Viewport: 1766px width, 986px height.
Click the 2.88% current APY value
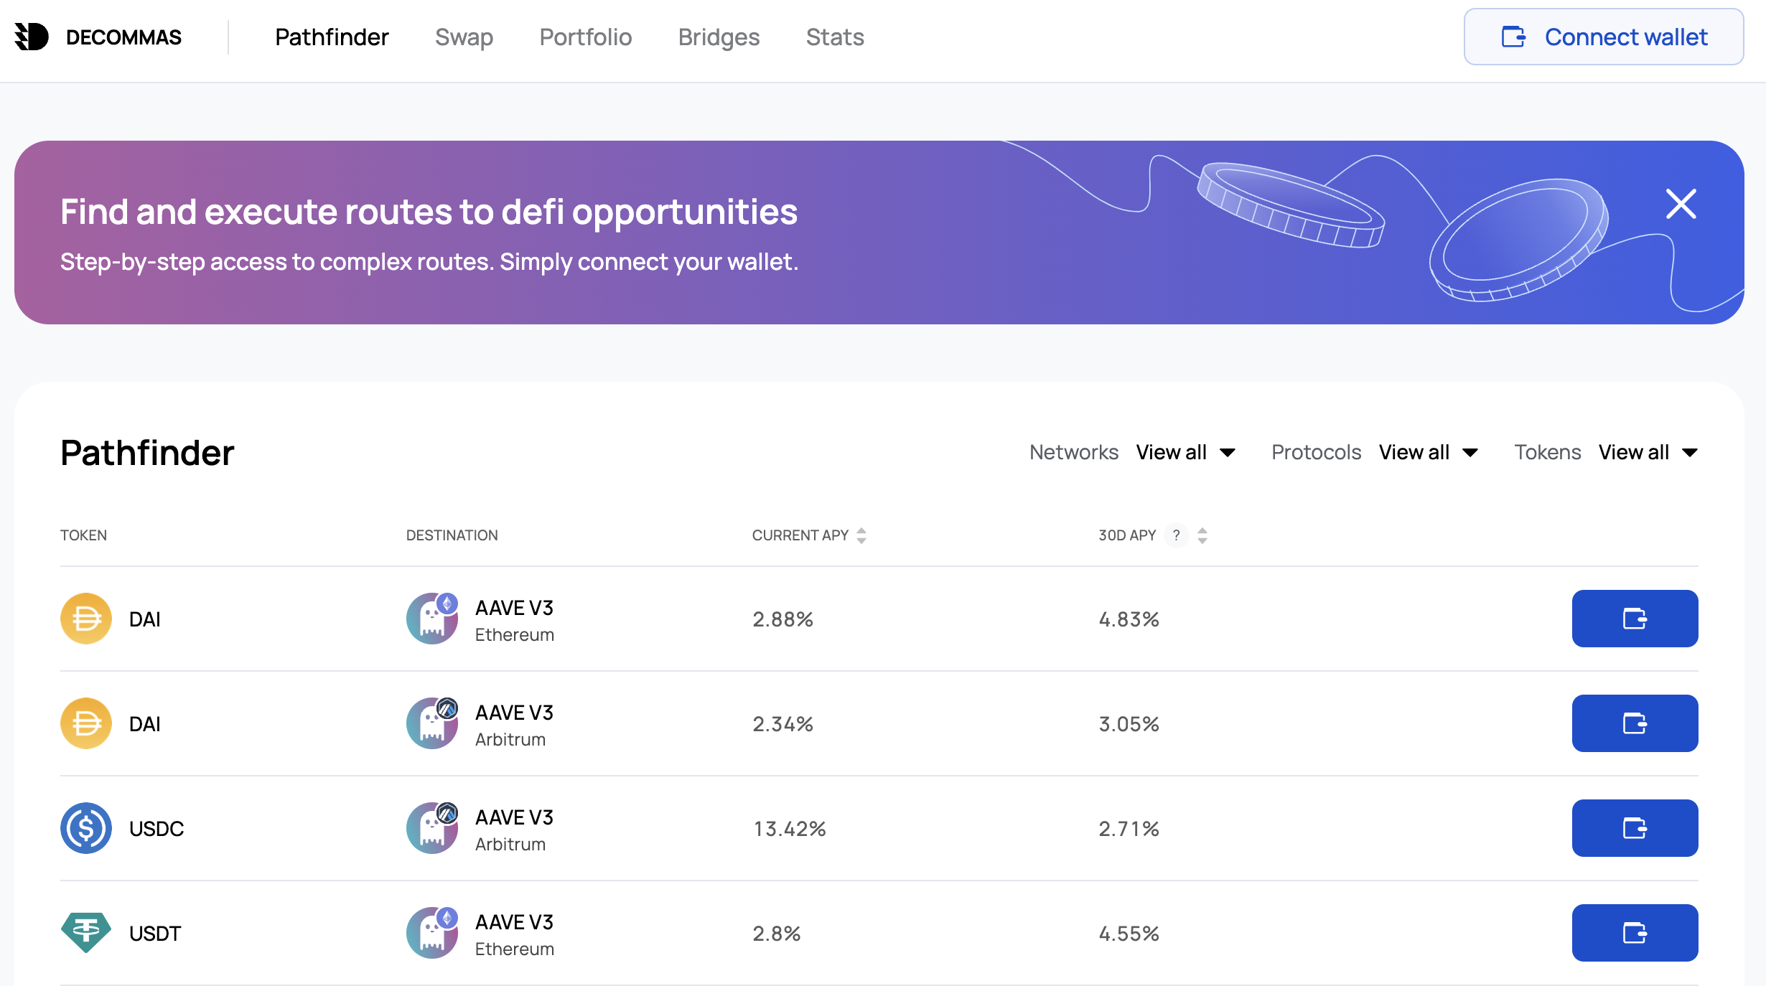tap(782, 619)
